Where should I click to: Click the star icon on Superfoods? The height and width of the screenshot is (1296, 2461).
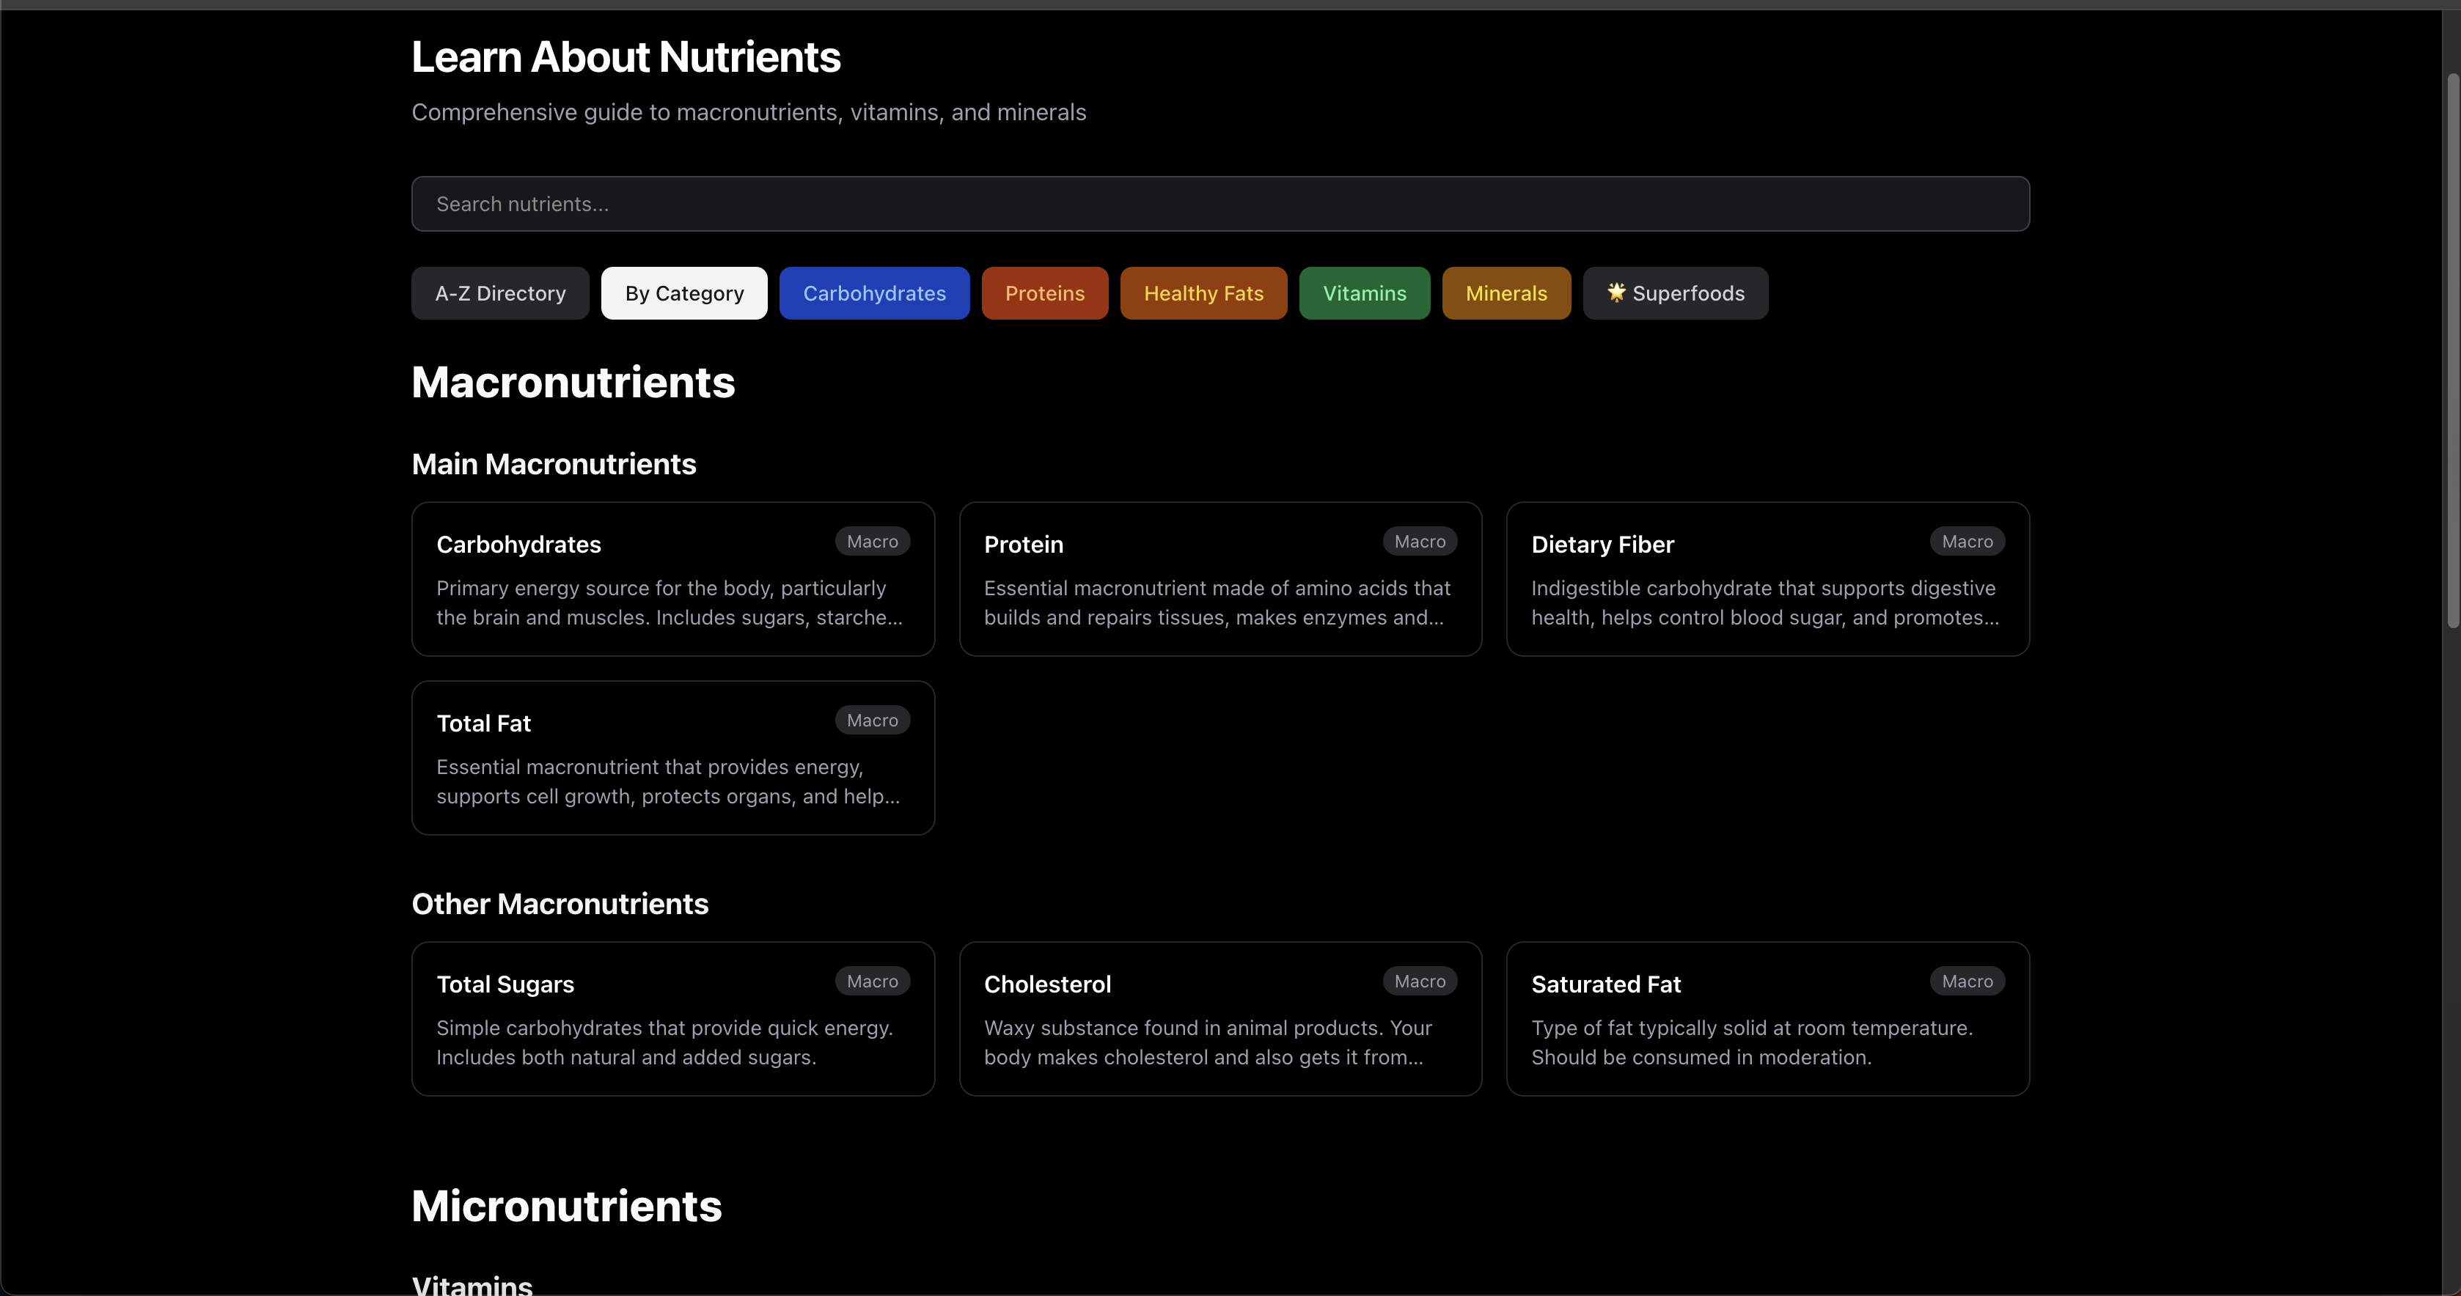pyautogui.click(x=1615, y=292)
